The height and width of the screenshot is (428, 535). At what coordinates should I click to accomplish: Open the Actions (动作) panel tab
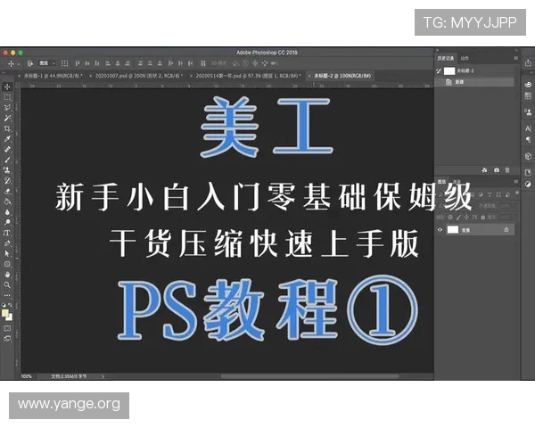[x=465, y=58]
